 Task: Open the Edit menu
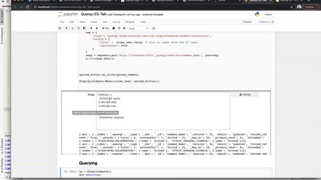point(72,22)
